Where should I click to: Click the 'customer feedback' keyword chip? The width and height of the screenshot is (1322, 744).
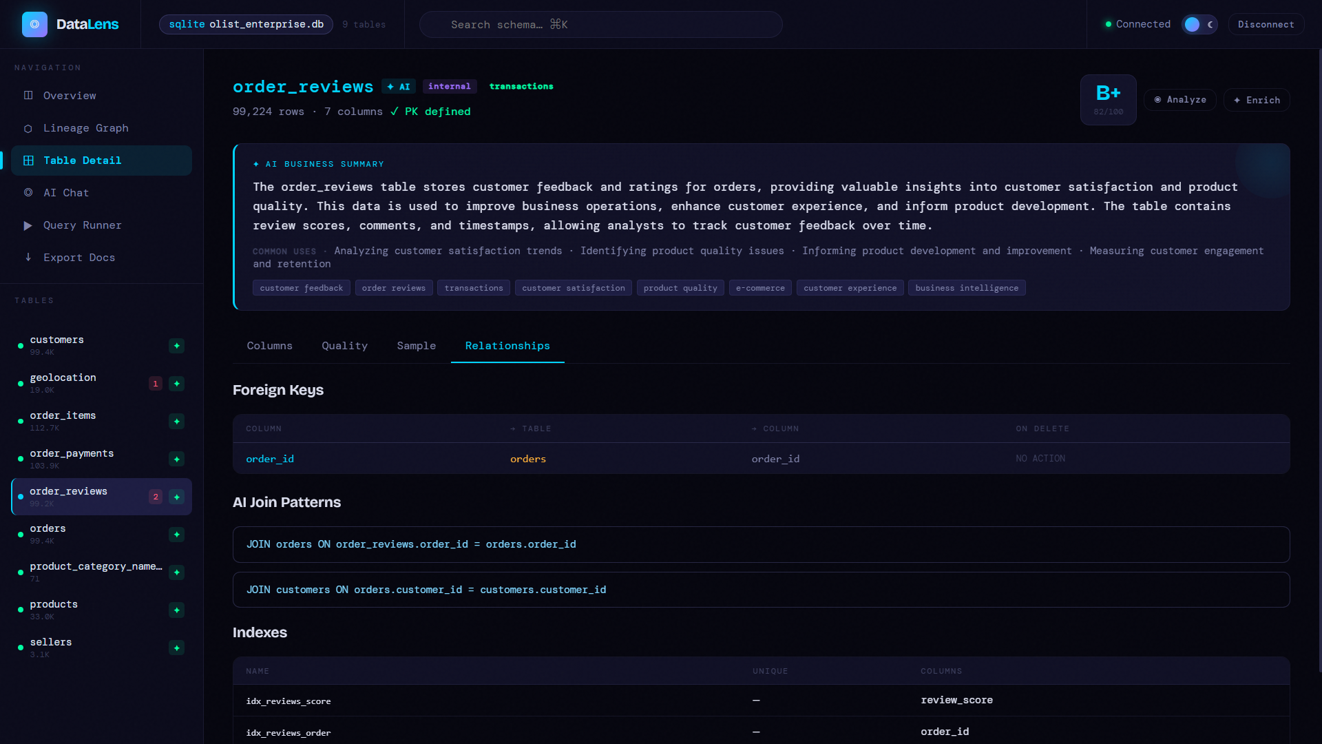pyautogui.click(x=302, y=288)
